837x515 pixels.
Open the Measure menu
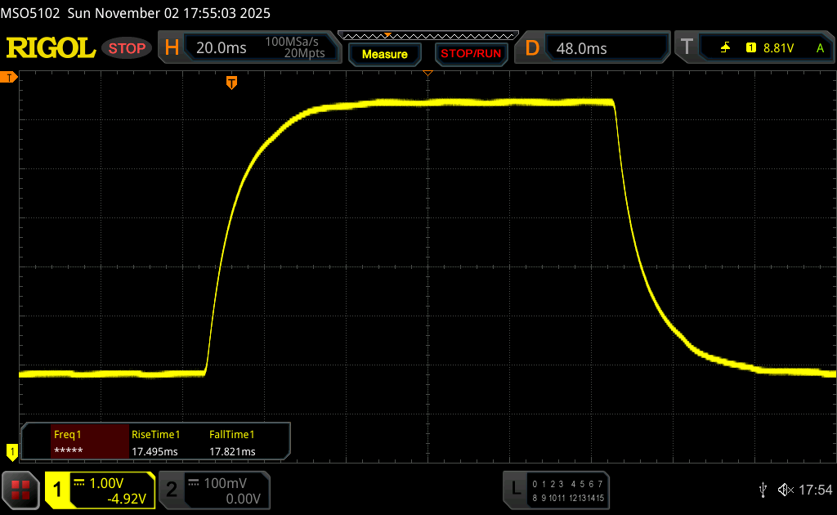[x=384, y=54]
